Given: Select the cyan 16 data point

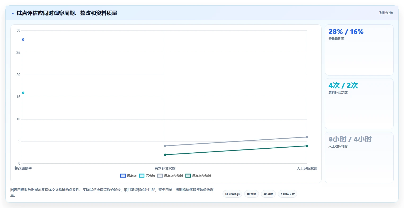Looking at the screenshot, I should 23,93.
